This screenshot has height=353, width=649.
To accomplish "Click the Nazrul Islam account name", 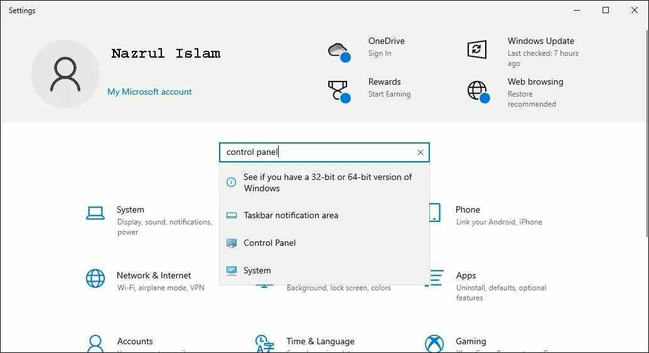I will (166, 53).
